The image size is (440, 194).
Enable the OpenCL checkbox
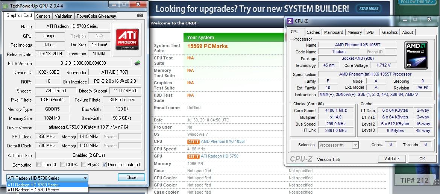point(39,165)
